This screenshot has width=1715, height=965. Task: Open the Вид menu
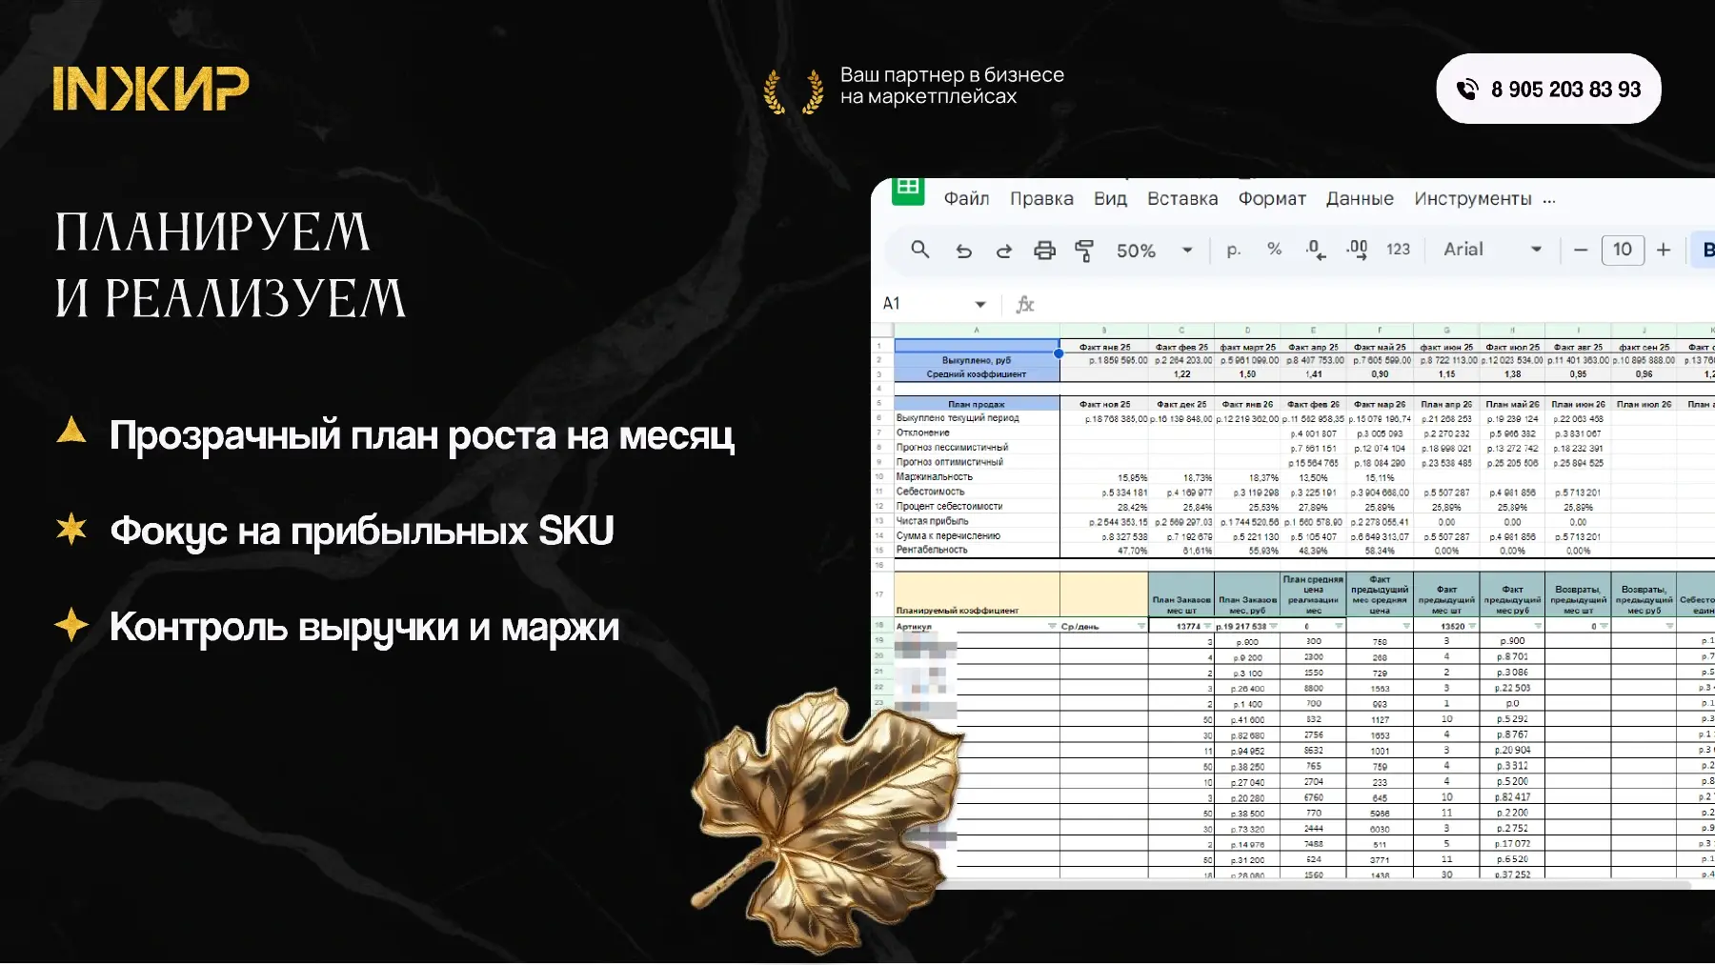click(x=1110, y=198)
